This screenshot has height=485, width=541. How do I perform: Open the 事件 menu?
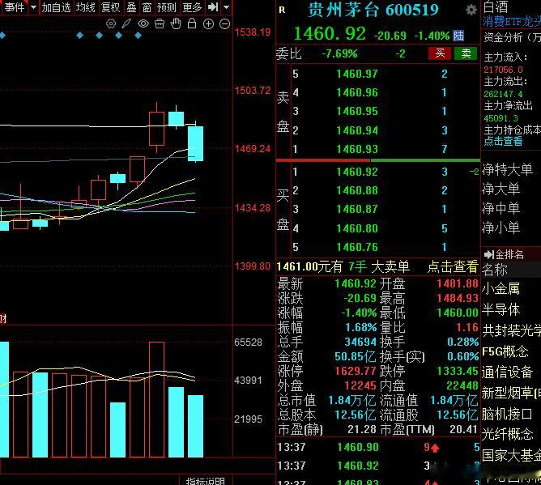pyautogui.click(x=15, y=7)
